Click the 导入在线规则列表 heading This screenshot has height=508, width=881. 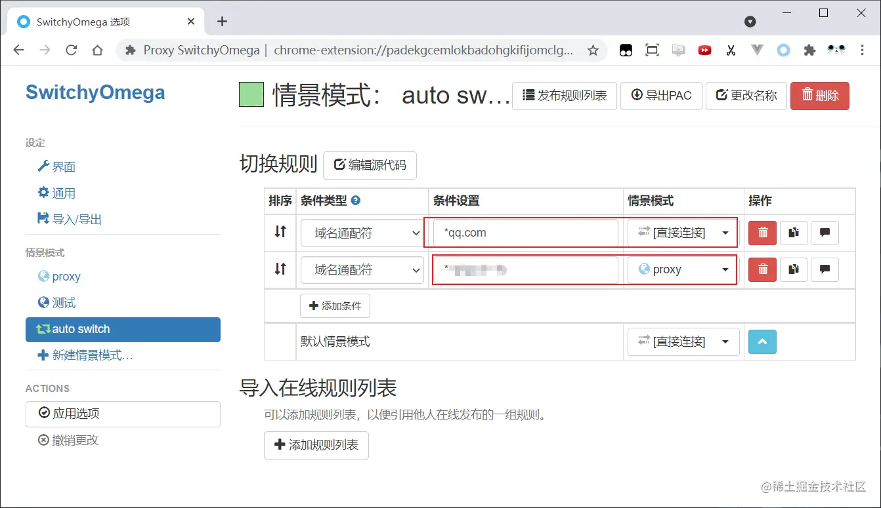click(x=318, y=388)
